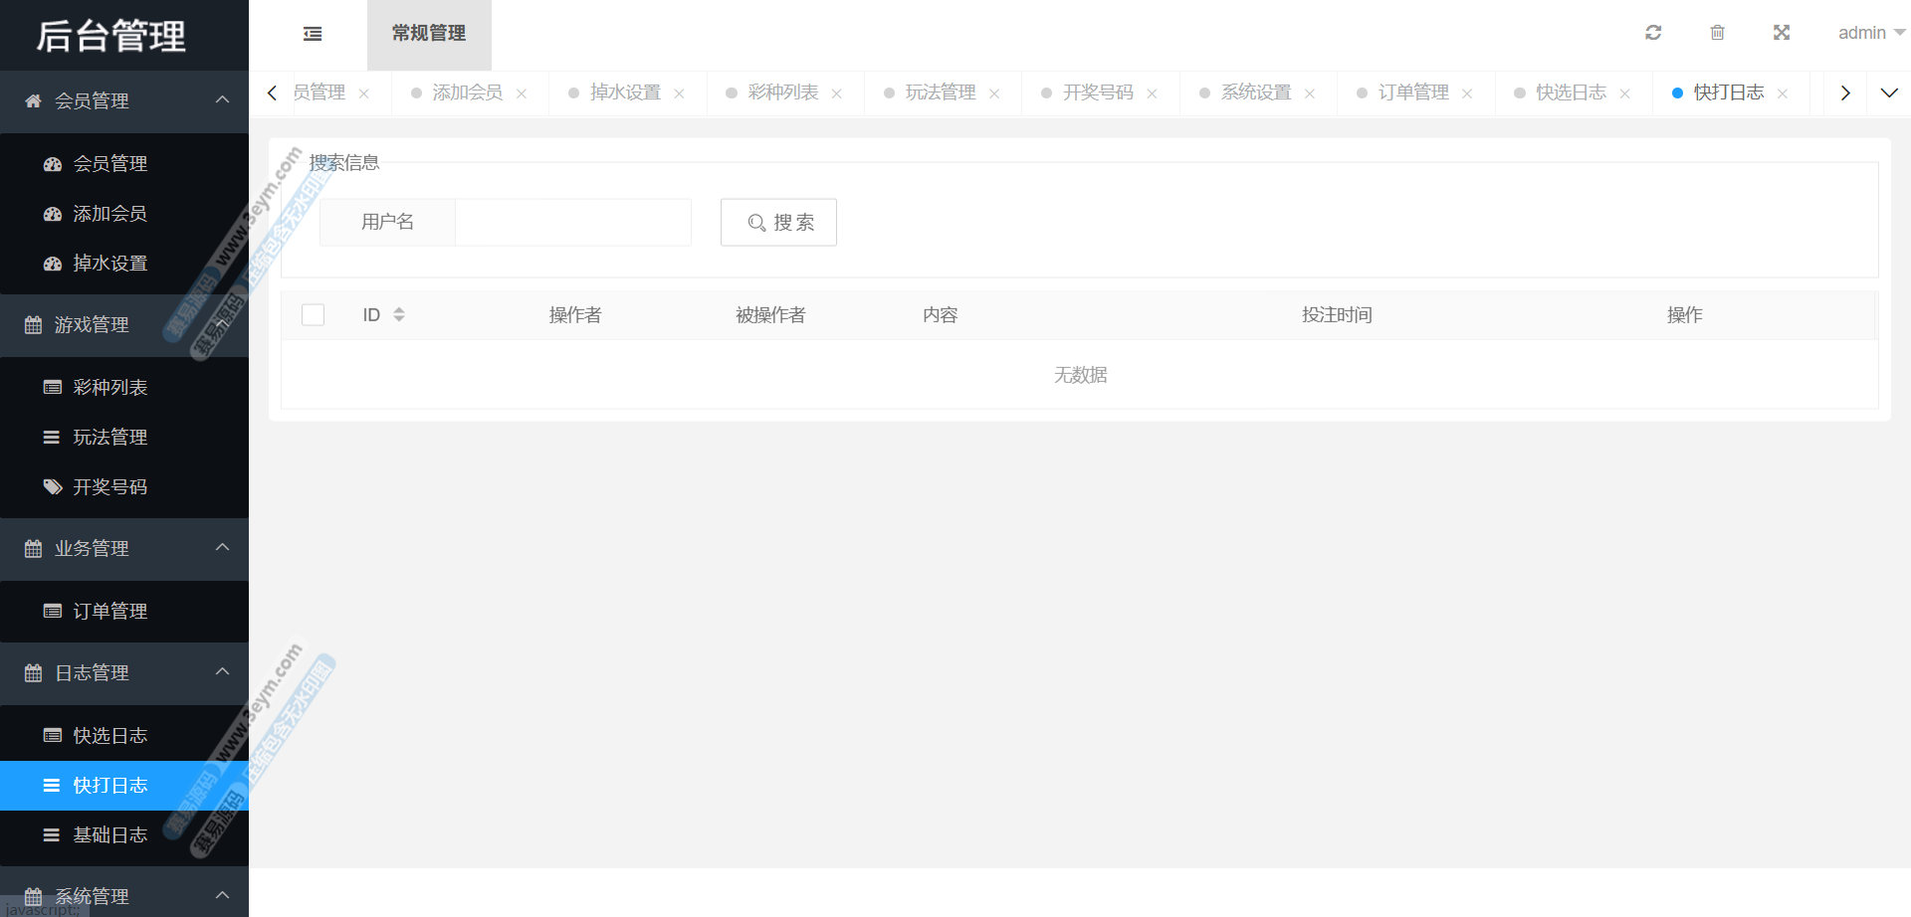The width and height of the screenshot is (1911, 917).
Task: Collapse the sidebar using the menu-fold icon
Action: (x=313, y=34)
